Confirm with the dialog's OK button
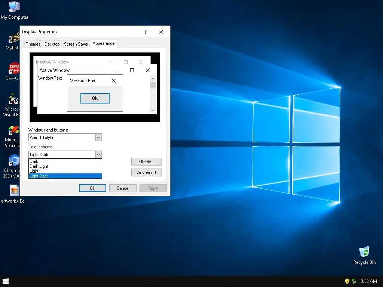 click(x=93, y=188)
